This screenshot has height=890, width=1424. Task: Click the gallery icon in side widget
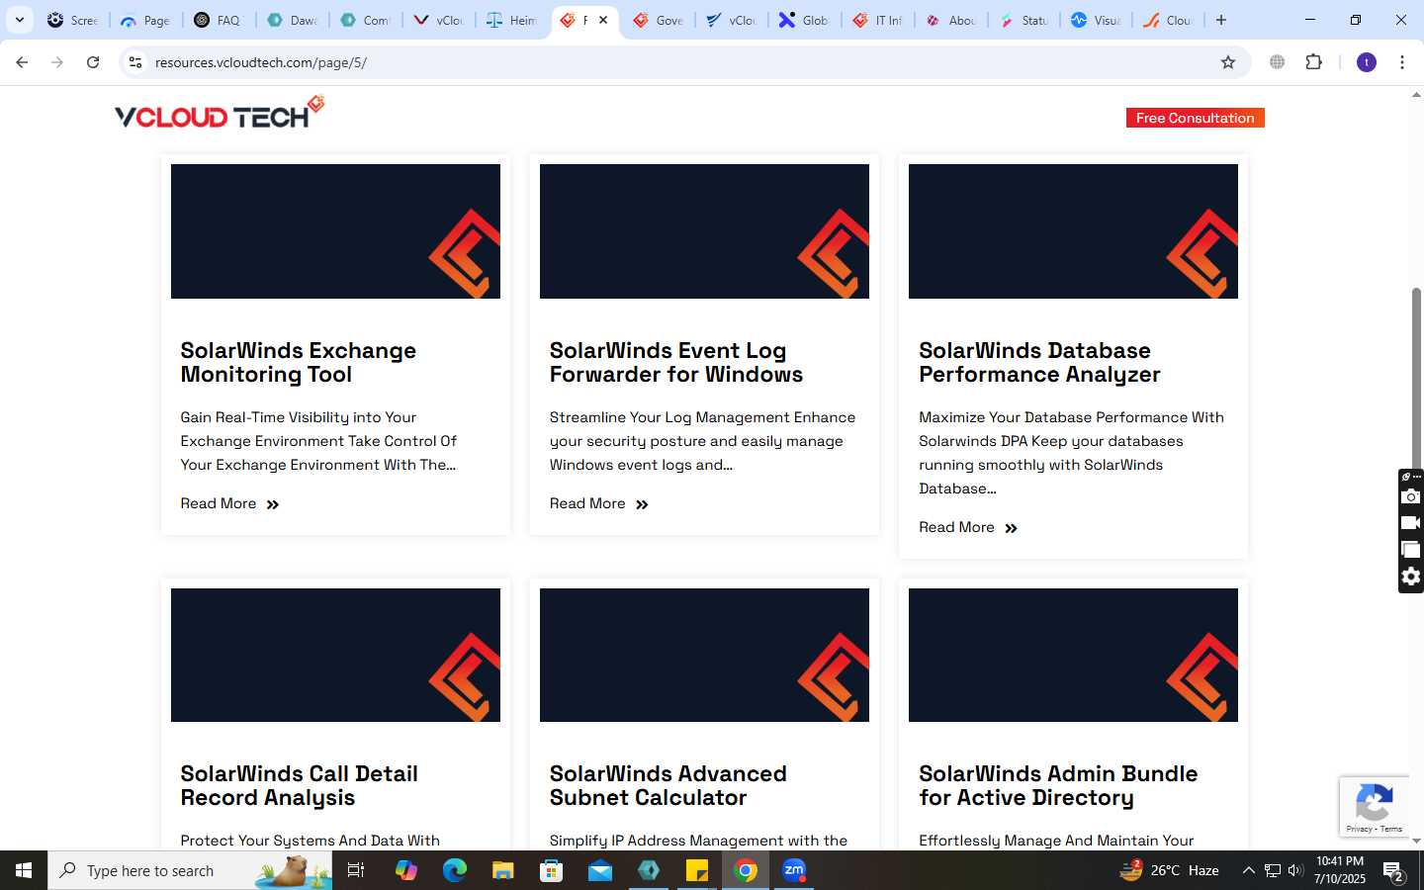(x=1411, y=550)
